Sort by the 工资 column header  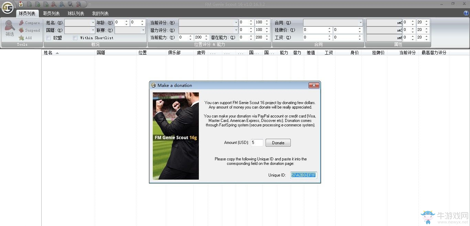click(327, 53)
